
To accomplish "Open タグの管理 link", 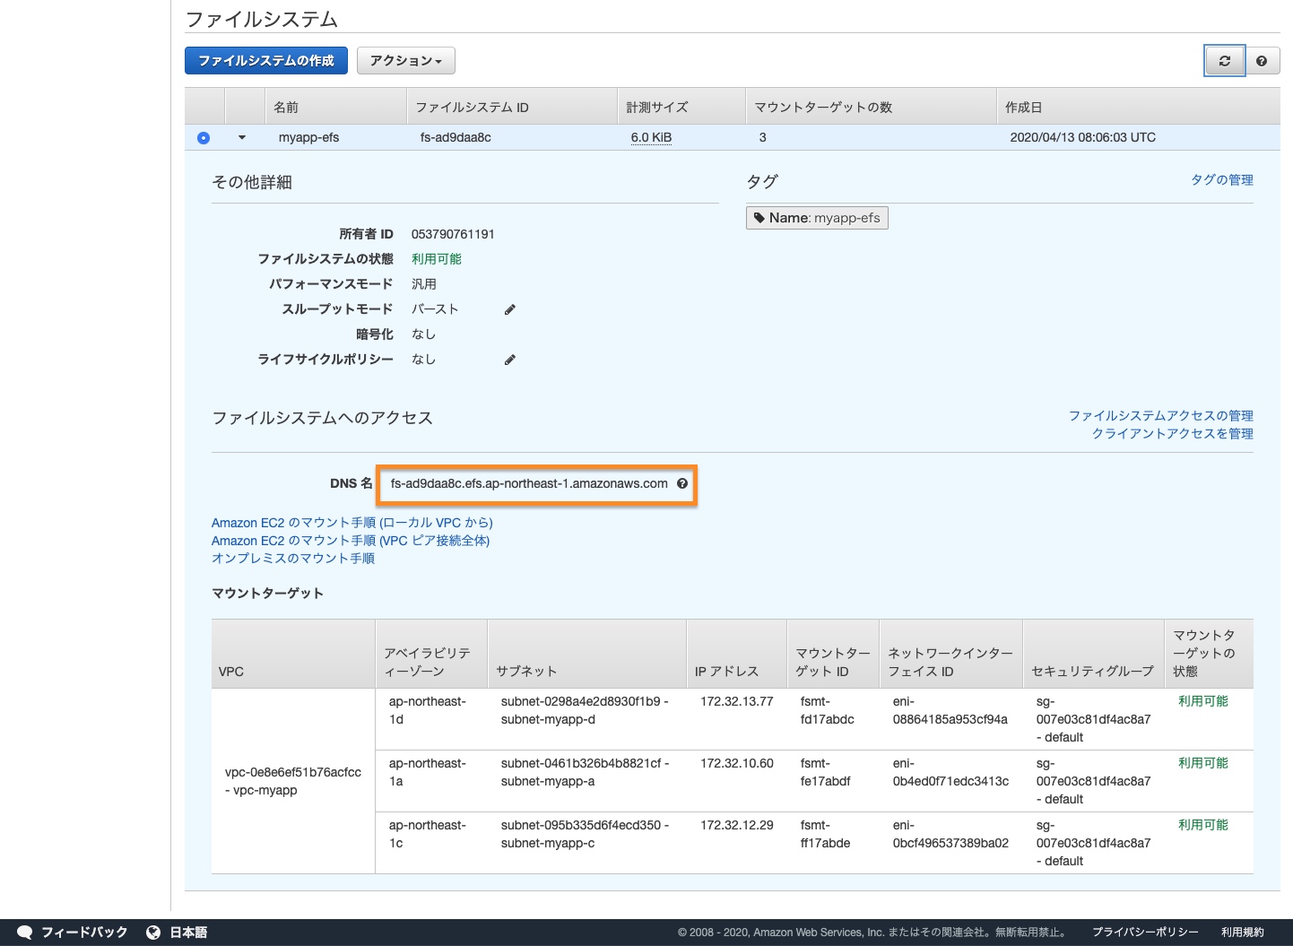I will pyautogui.click(x=1221, y=180).
